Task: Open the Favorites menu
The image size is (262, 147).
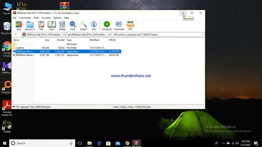Action: (46, 18)
